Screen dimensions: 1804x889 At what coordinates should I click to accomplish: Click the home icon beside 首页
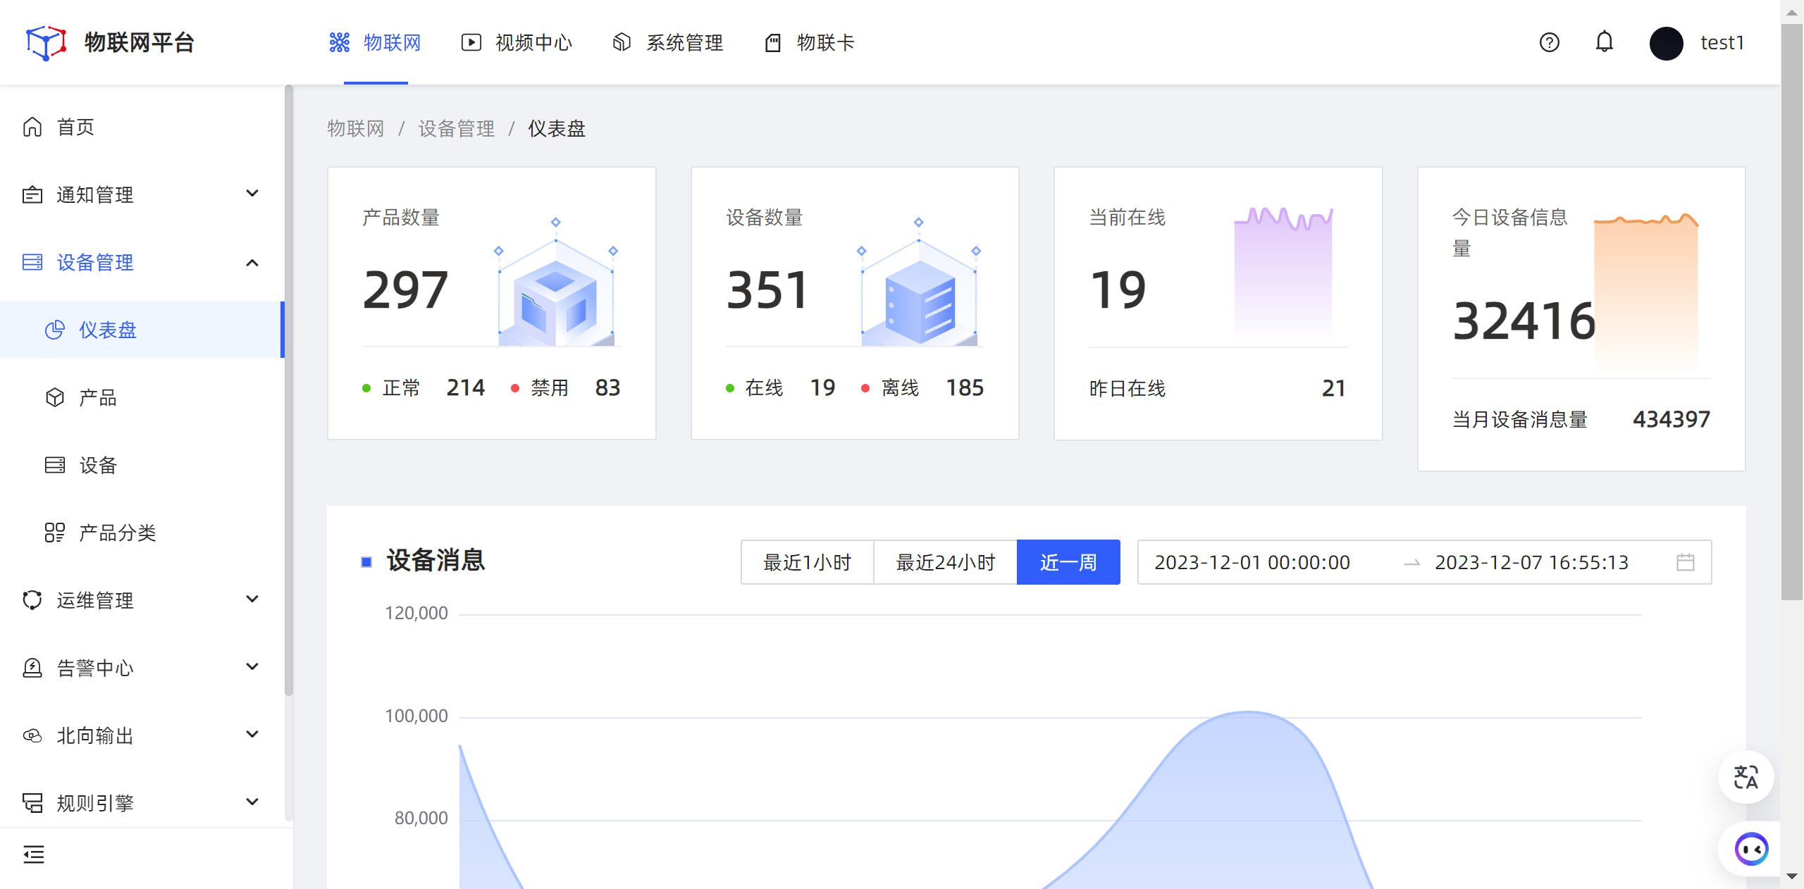[x=32, y=127]
